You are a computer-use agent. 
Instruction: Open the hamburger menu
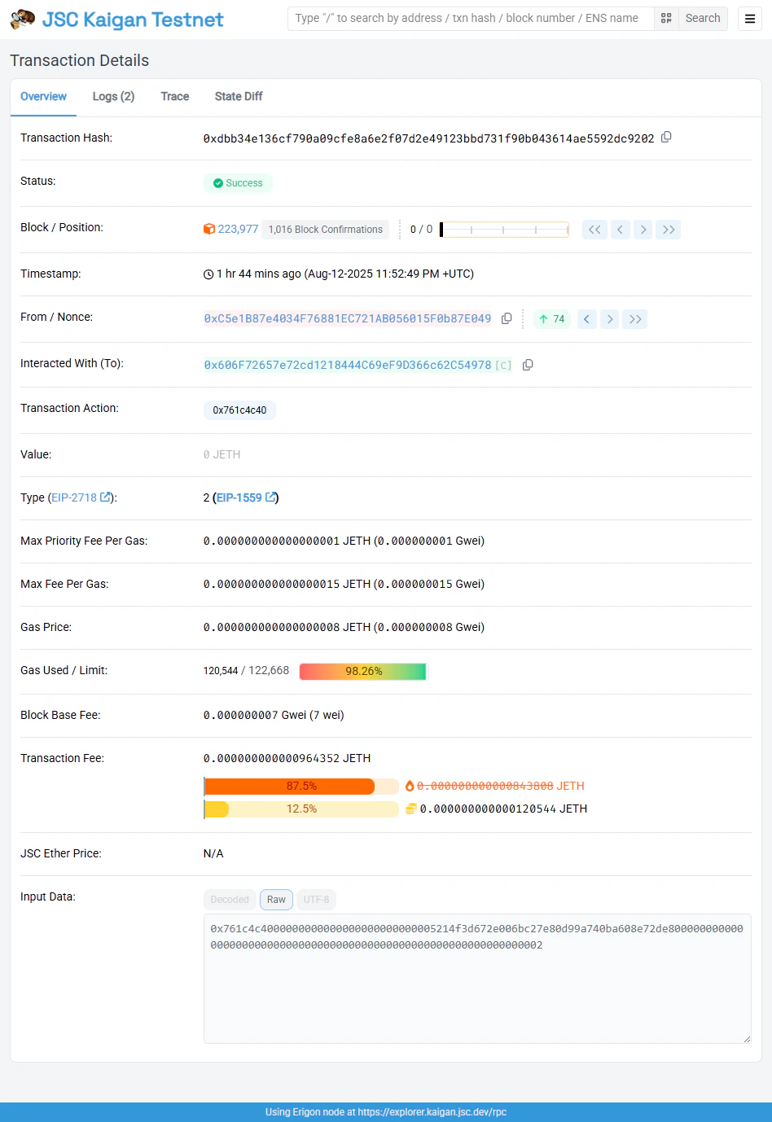point(750,19)
